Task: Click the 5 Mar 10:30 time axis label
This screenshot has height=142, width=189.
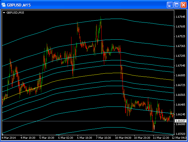Action: pyautogui.click(x=47, y=138)
